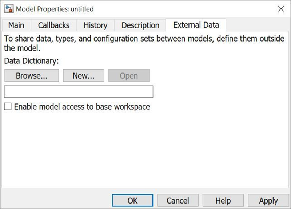Go to the Description tab
This screenshot has height=209, width=291.
pyautogui.click(x=140, y=25)
